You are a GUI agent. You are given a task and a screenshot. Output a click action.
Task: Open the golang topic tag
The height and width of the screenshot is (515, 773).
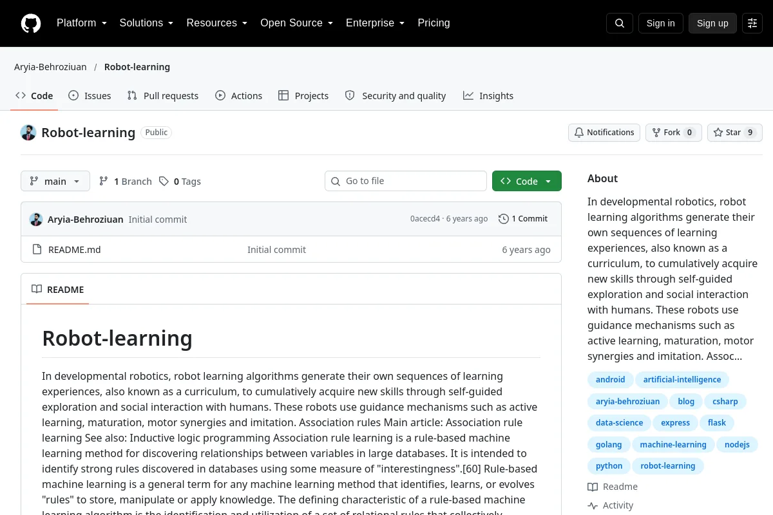609,445
